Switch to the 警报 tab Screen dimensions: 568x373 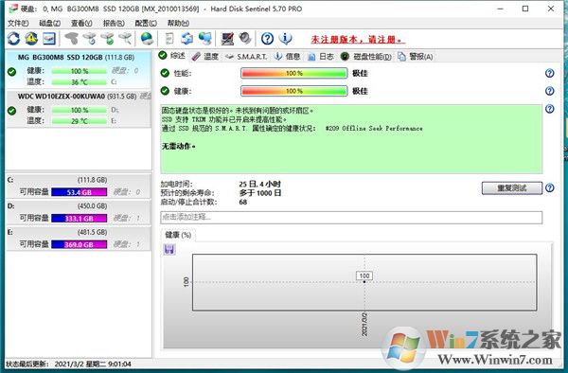tap(416, 57)
